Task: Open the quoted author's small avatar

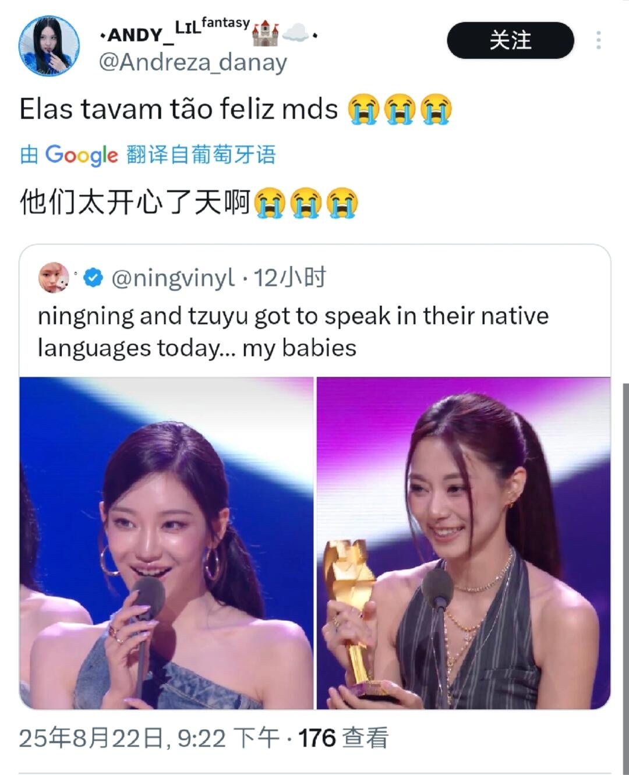Action: 54,278
